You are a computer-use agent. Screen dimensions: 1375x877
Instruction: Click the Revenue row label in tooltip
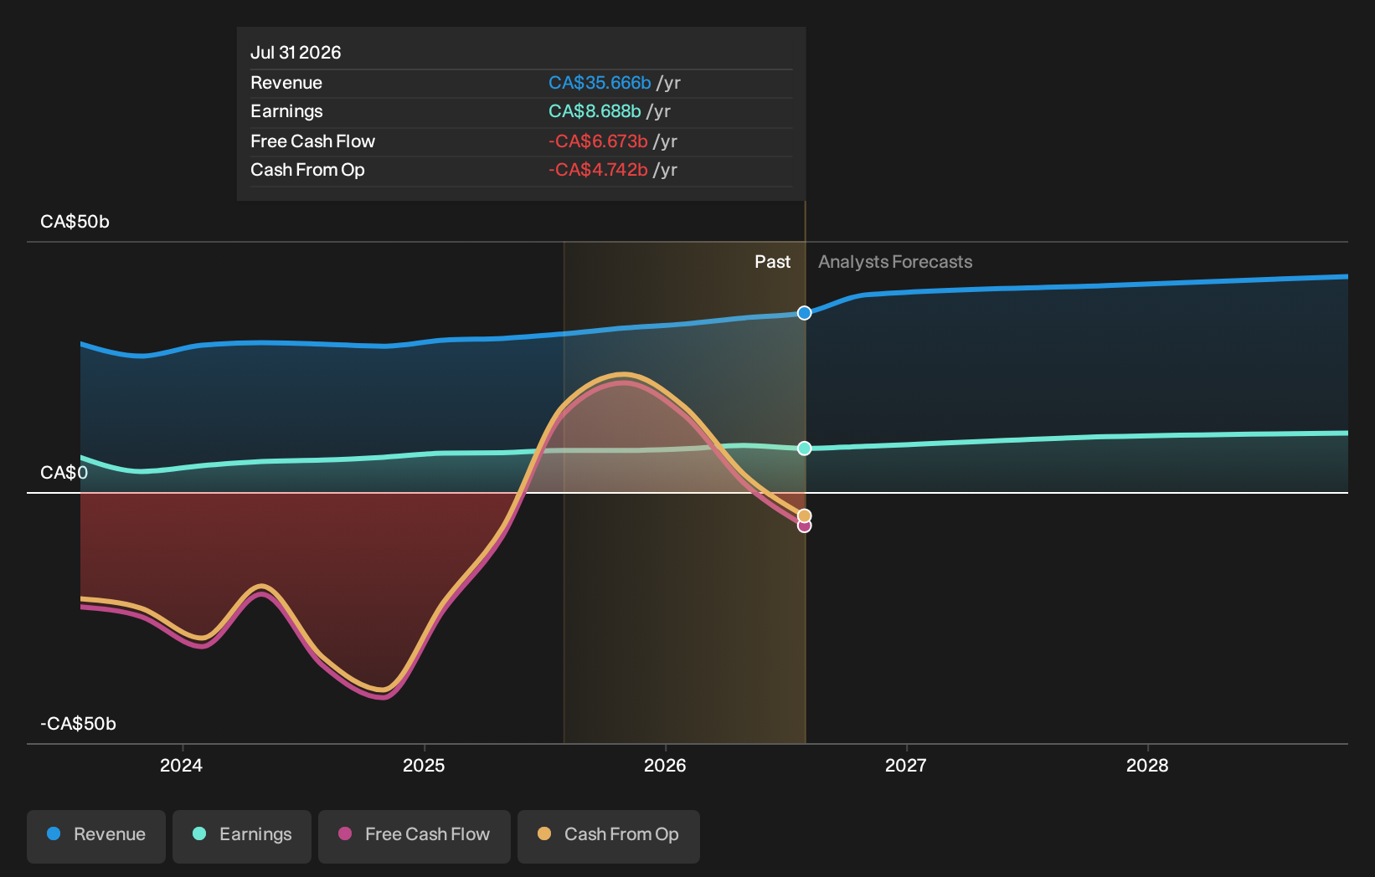click(286, 83)
